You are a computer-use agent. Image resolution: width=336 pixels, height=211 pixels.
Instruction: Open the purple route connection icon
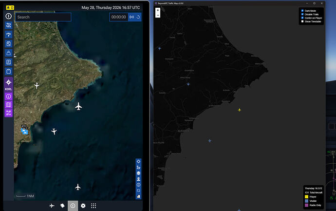9,113
